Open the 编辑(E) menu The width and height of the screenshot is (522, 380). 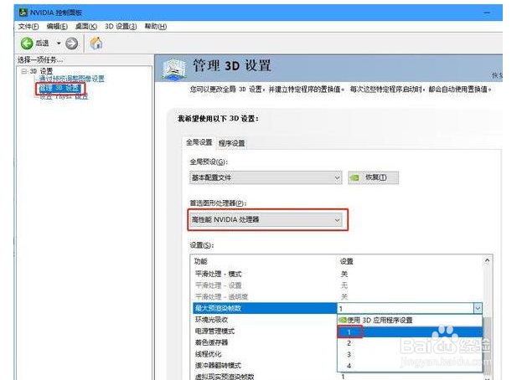[x=57, y=27]
